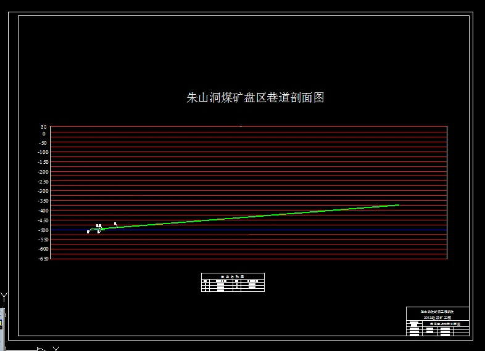Select the drawing-name cell in title block
This screenshot has height=351, width=485.
446,324
